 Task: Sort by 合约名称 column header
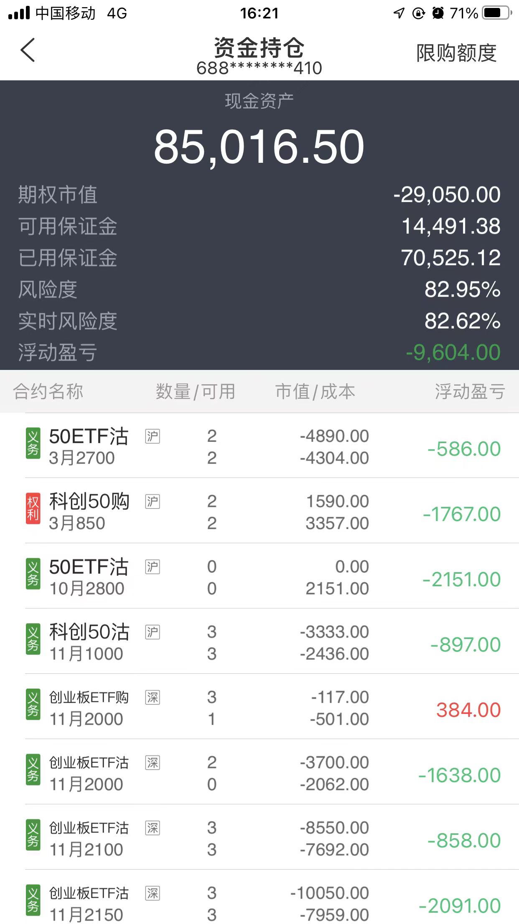[x=48, y=392]
